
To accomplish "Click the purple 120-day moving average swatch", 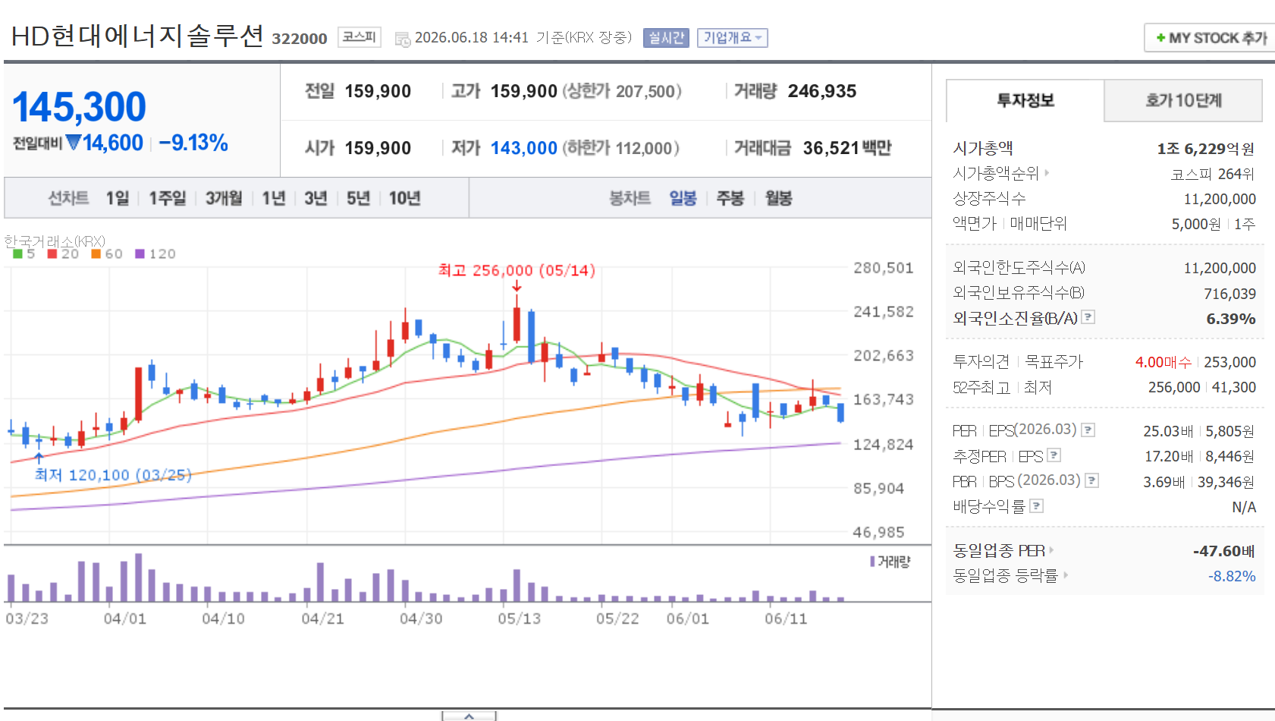I will pyautogui.click(x=140, y=253).
